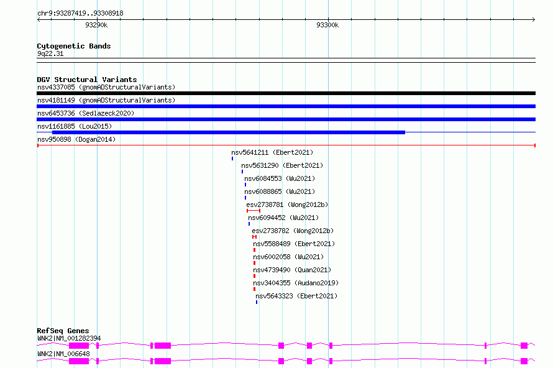The width and height of the screenshot is (553, 368).
Task: Open nsv3404355 Audano2019 variant label
Action: (x=296, y=283)
